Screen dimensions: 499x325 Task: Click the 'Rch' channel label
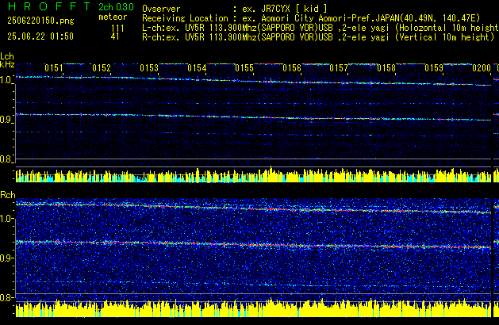8,195
